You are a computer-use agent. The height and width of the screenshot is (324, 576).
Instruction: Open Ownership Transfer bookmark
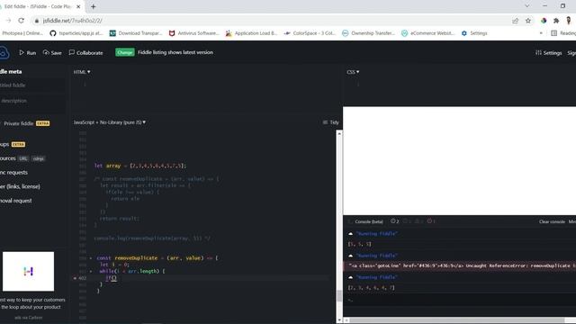point(368,33)
